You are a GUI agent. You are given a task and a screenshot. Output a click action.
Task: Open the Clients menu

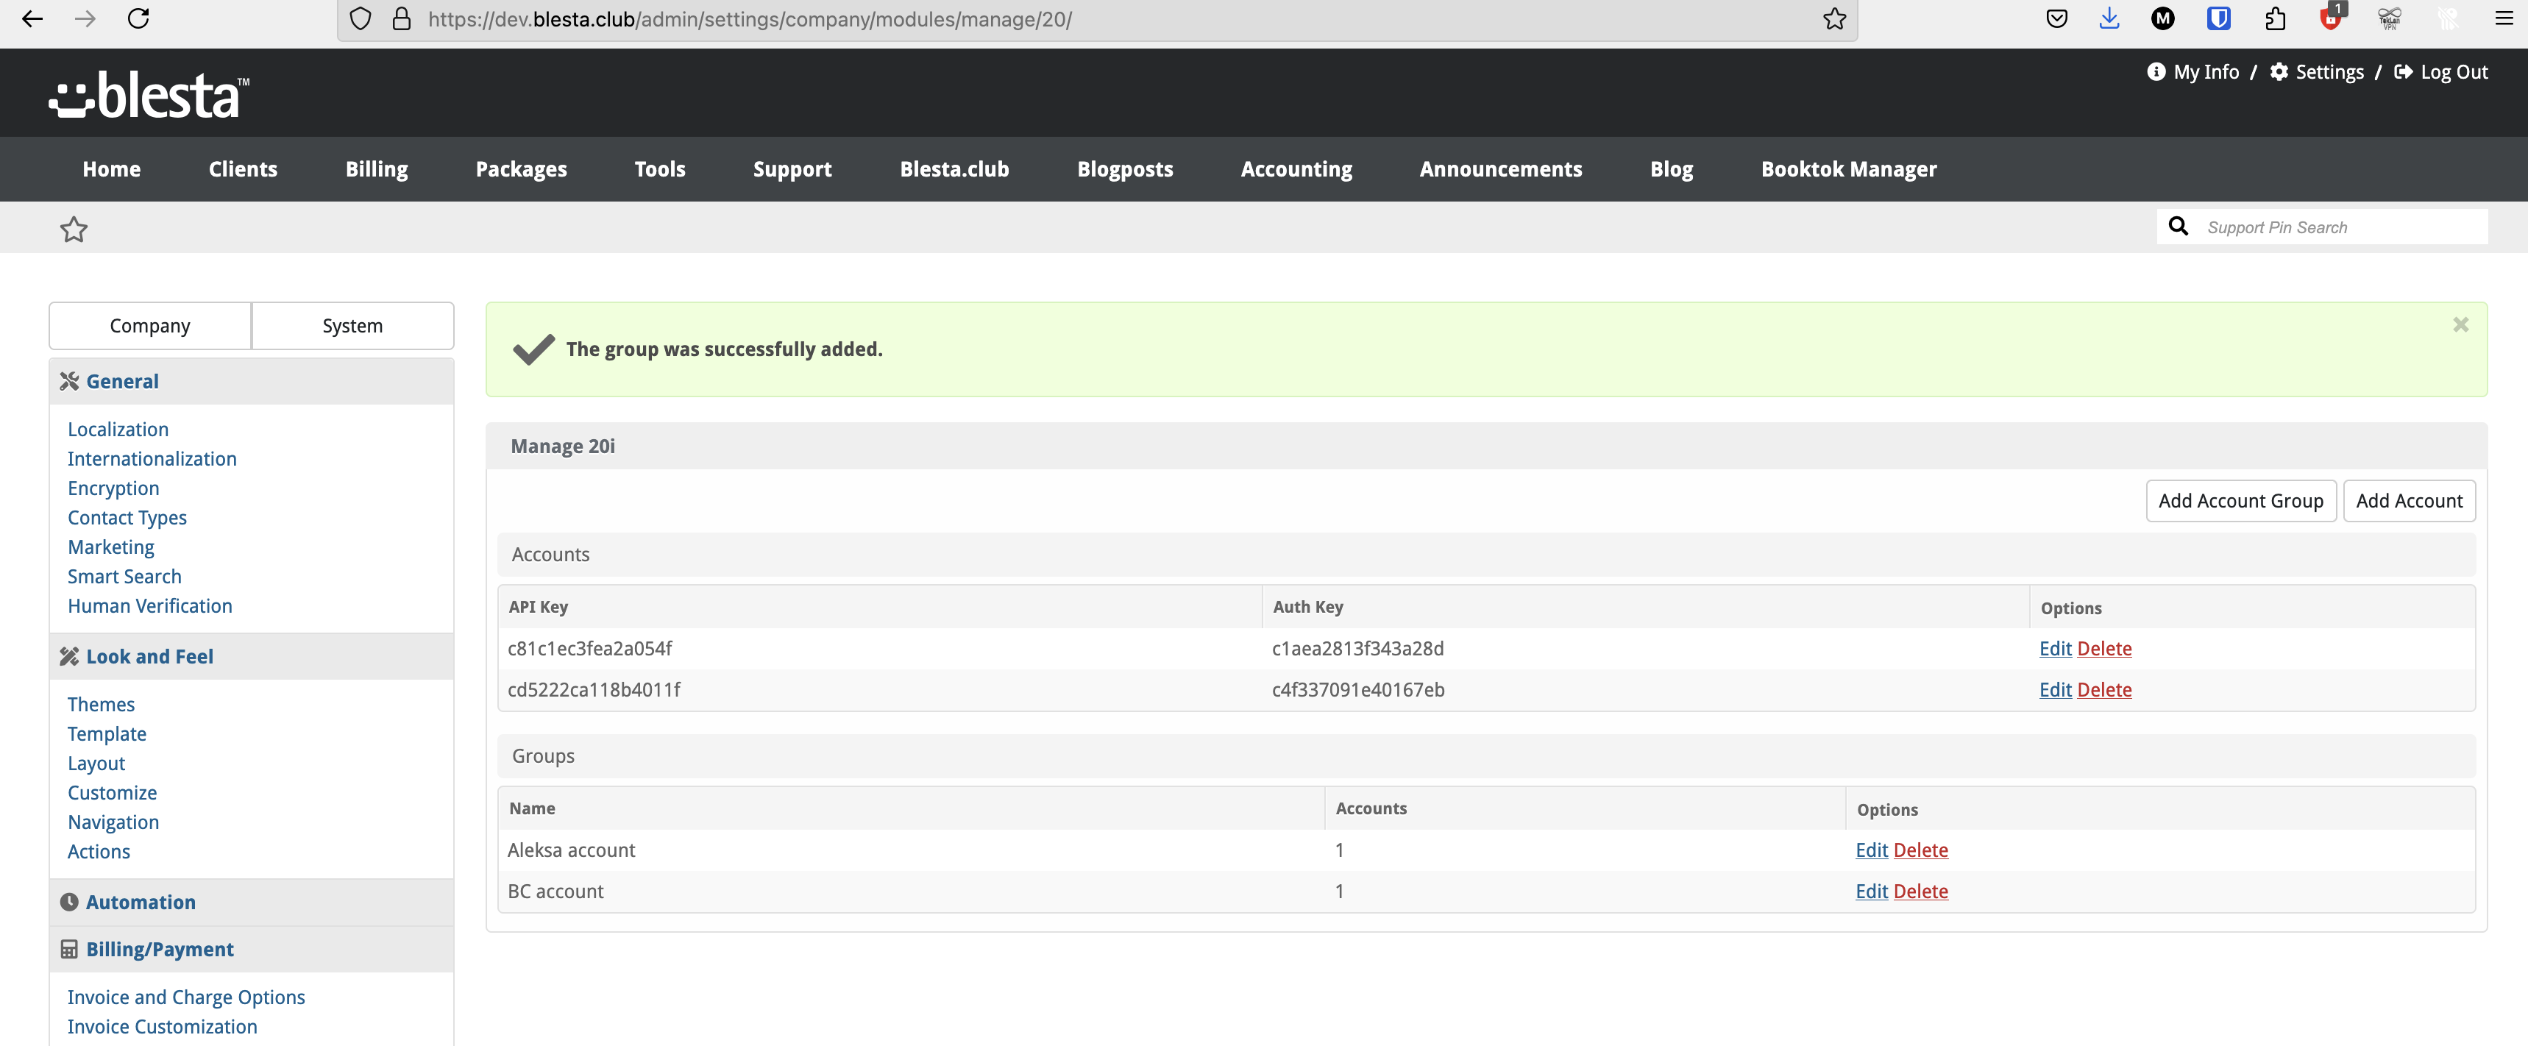(244, 168)
